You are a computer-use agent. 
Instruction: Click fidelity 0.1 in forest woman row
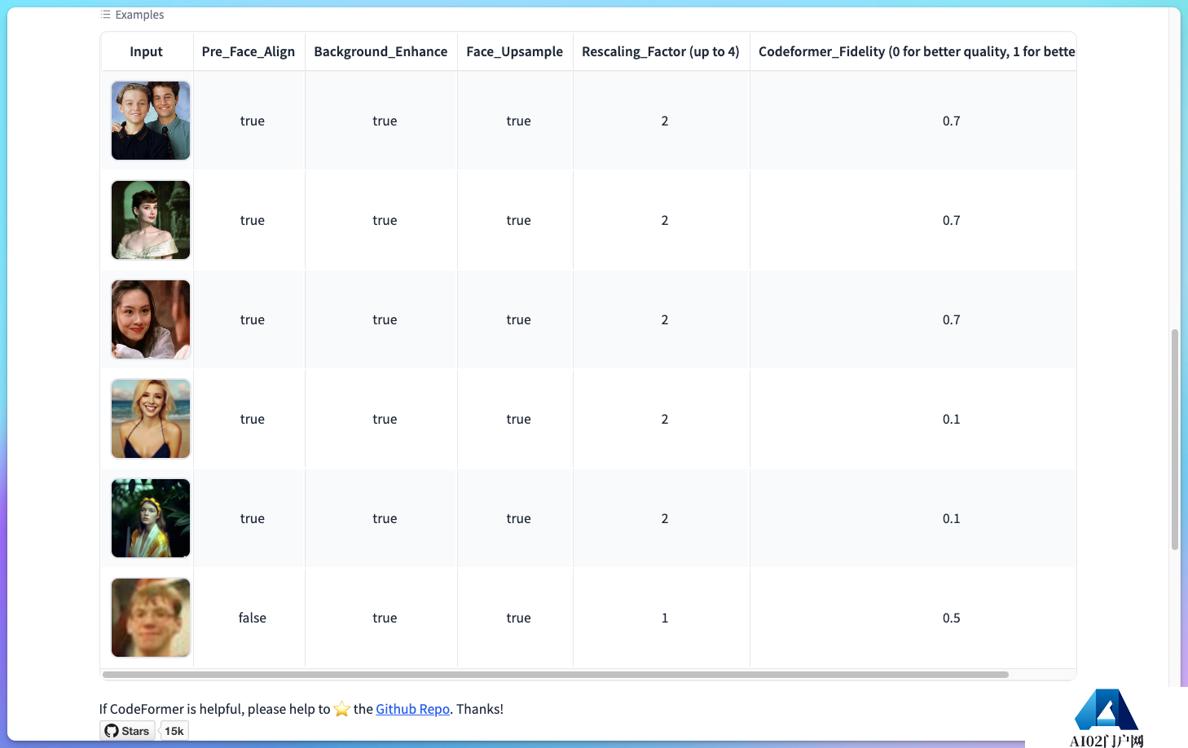click(x=952, y=518)
